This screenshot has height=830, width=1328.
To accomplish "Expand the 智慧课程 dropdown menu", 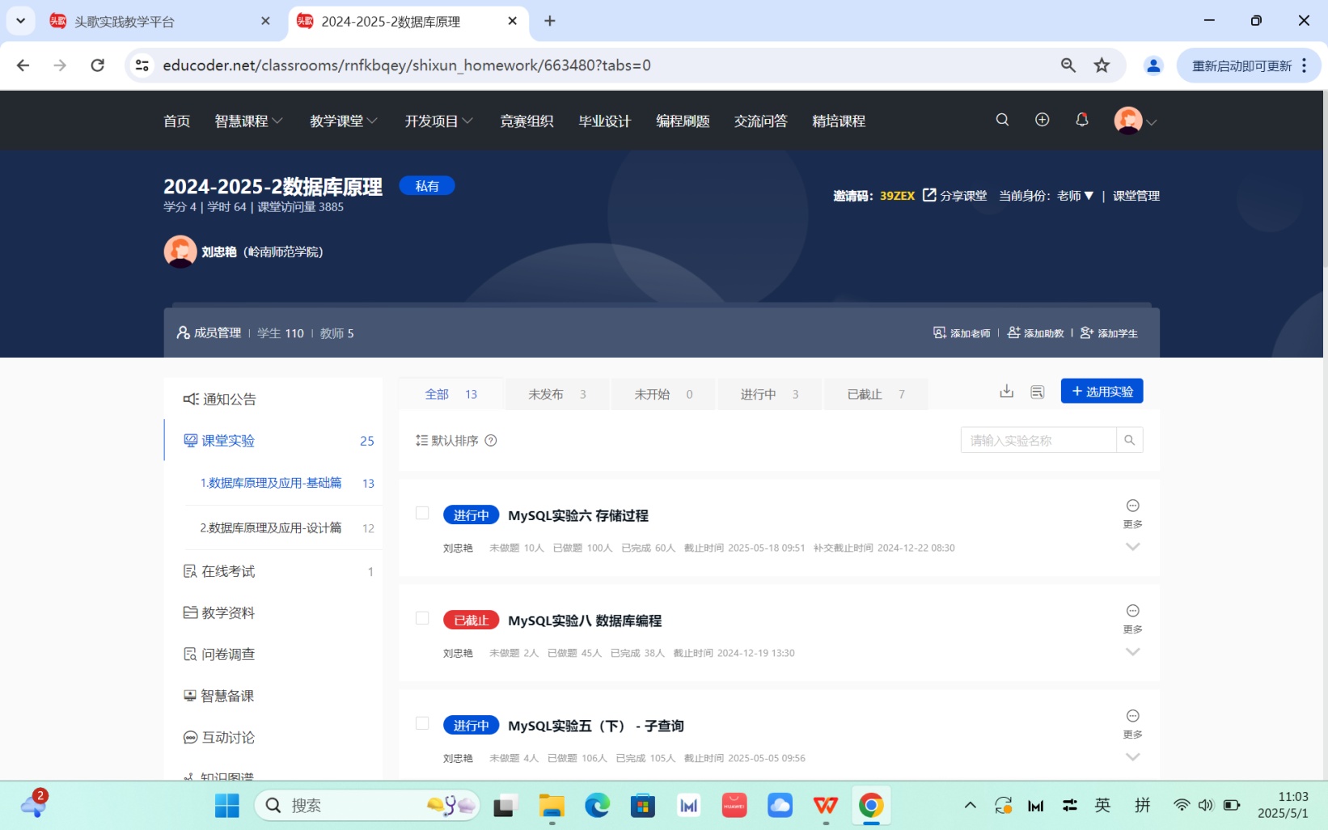I will pyautogui.click(x=248, y=121).
